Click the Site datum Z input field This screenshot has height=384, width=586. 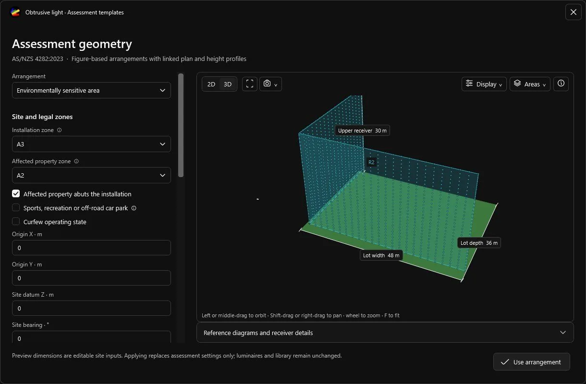91,308
